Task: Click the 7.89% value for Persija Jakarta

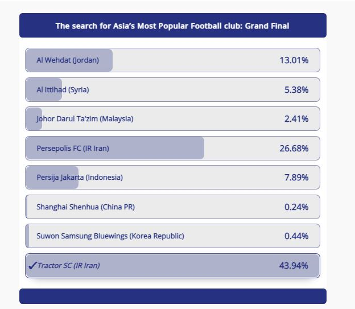Action: point(296,178)
